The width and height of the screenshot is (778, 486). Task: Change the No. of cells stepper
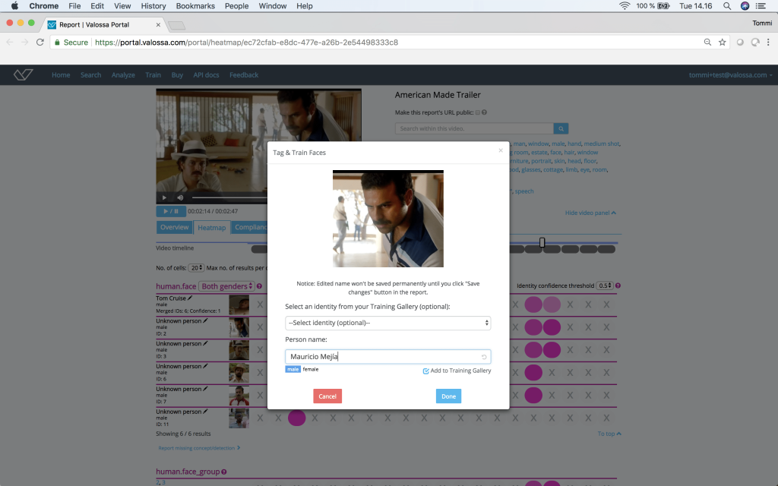[x=197, y=268]
